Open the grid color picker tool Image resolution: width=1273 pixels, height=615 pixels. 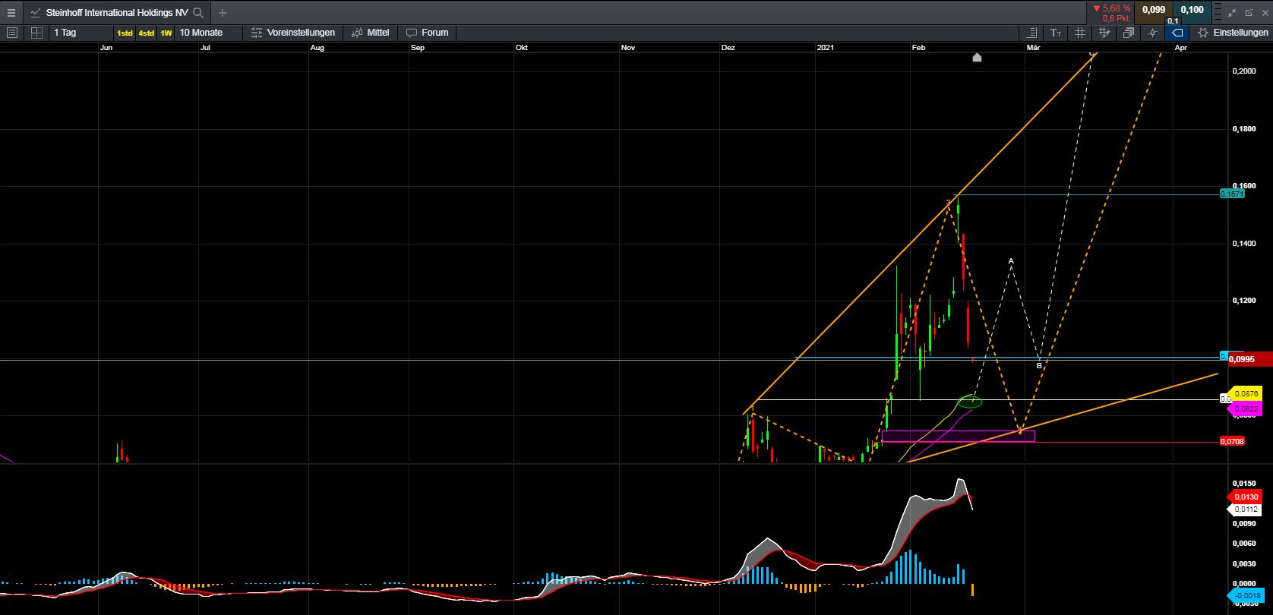coord(1104,33)
